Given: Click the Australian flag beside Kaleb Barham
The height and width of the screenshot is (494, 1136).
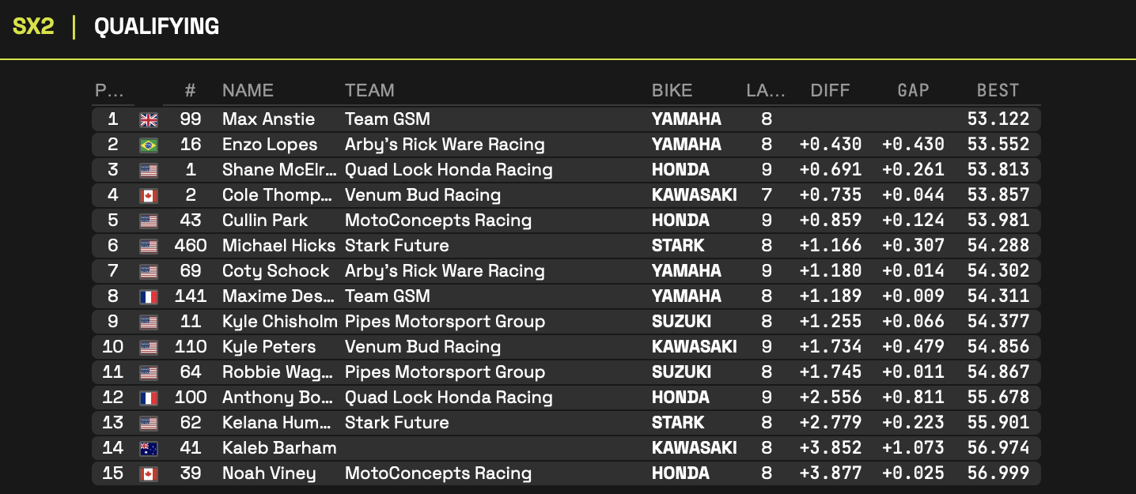Looking at the screenshot, I should click(x=149, y=449).
